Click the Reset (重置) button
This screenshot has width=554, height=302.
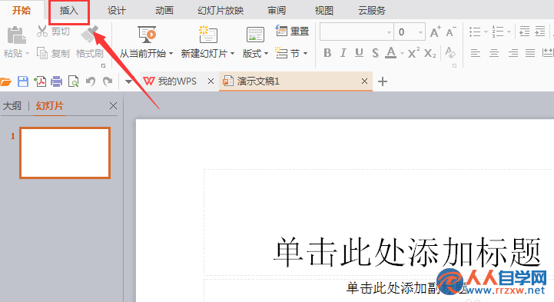(292, 31)
